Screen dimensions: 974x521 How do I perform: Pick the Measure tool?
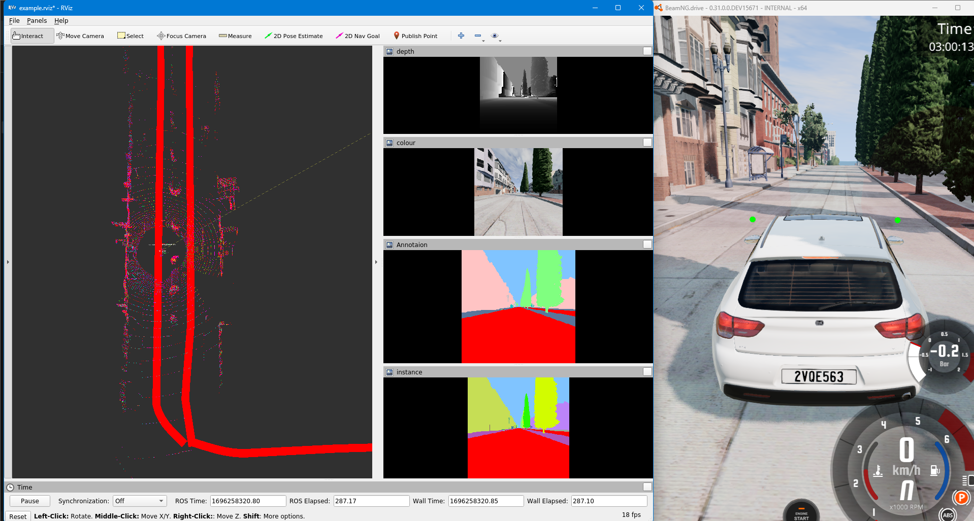pos(235,36)
